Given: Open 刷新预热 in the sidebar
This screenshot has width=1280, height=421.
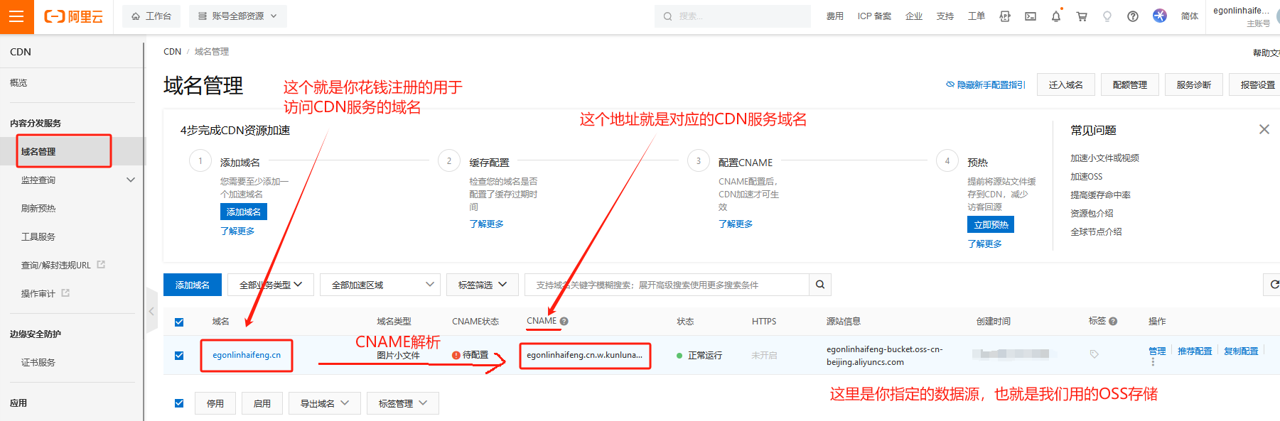Looking at the screenshot, I should [38, 209].
